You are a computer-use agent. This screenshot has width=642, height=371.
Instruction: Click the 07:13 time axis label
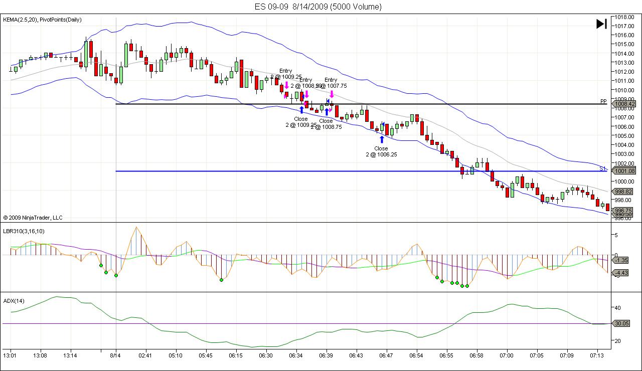point(597,355)
